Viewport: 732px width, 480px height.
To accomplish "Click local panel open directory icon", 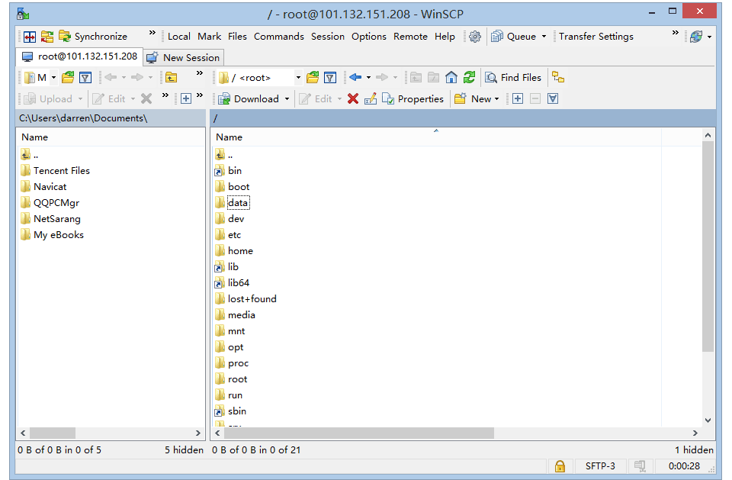I will coord(68,78).
